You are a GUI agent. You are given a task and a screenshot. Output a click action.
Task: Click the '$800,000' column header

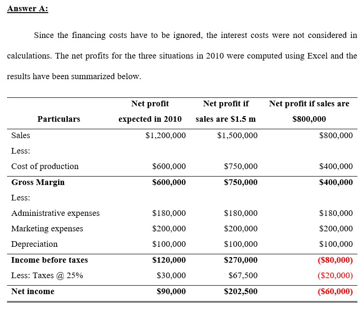point(309,119)
